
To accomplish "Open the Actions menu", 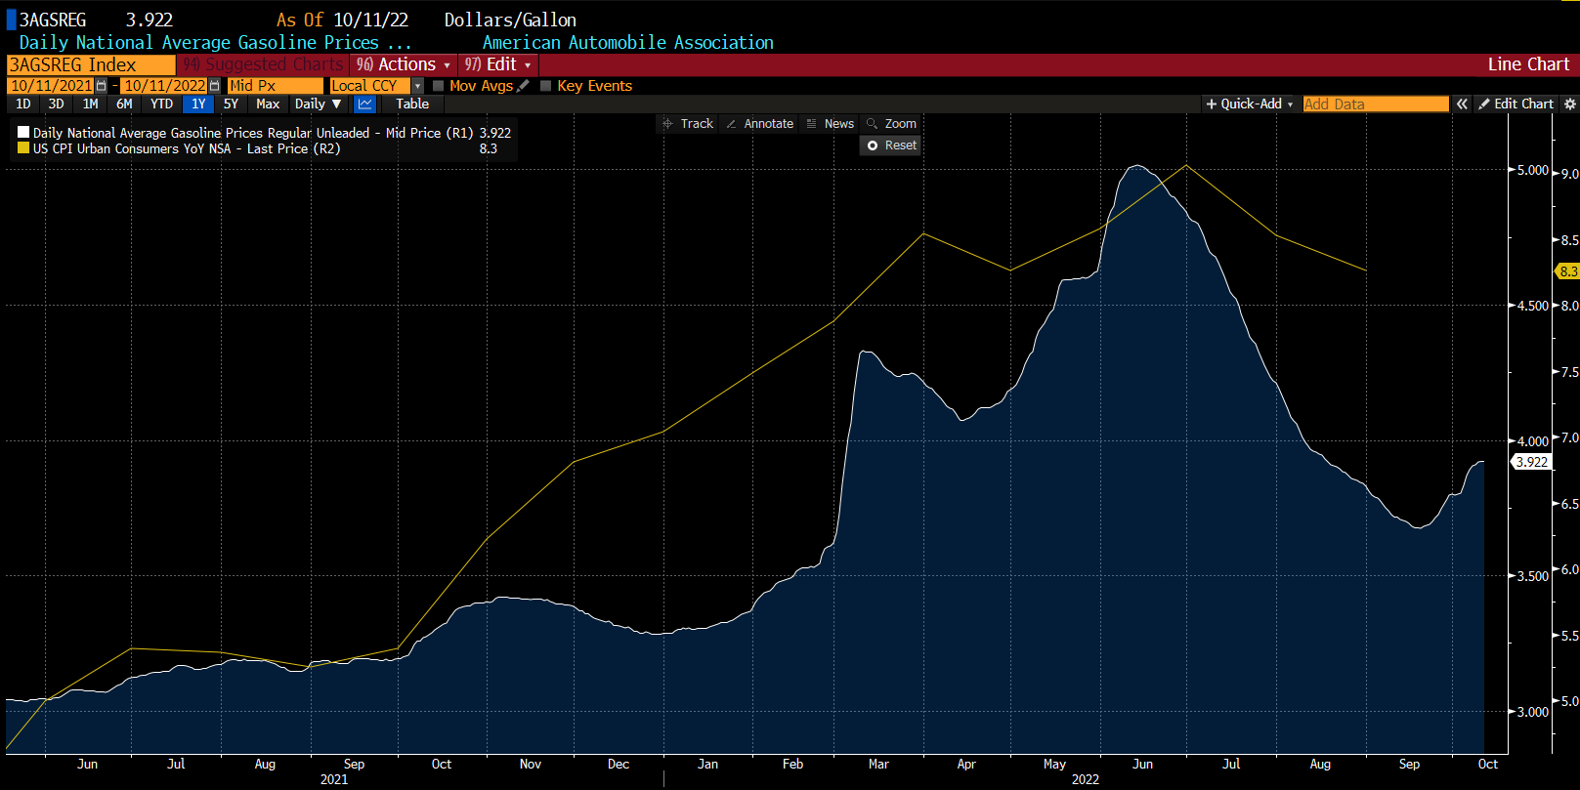I will [x=404, y=64].
